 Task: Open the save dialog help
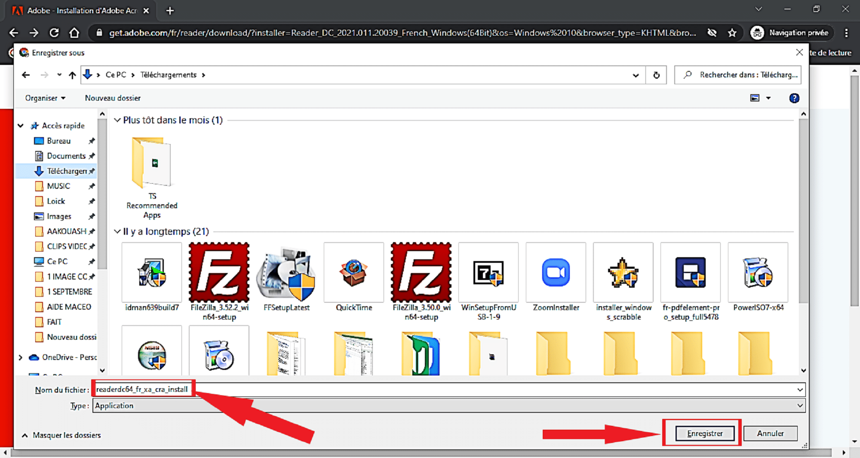point(794,98)
